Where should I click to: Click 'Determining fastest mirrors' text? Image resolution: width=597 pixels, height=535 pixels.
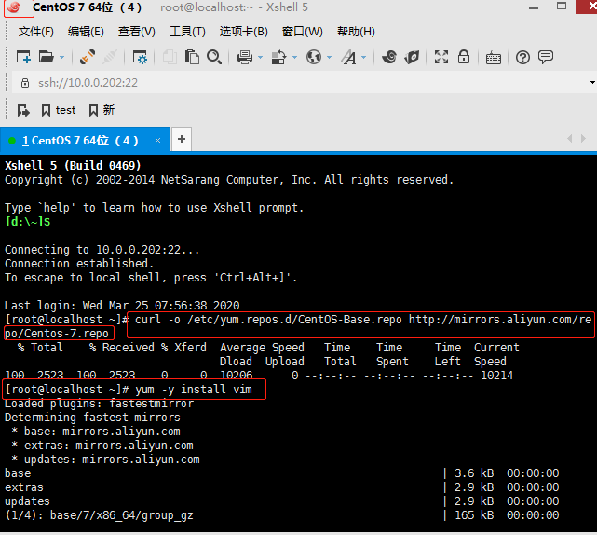point(92,418)
